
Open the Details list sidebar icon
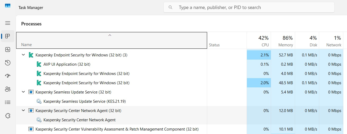click(8, 102)
